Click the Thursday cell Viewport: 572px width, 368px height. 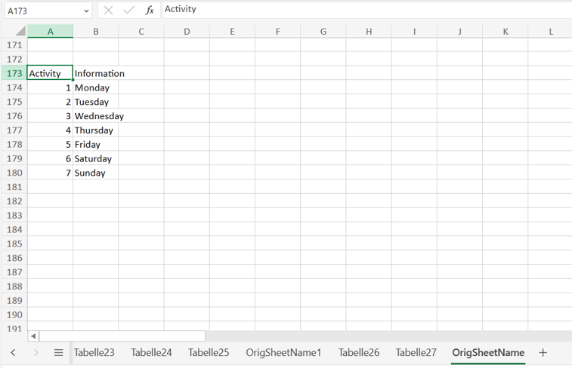(x=95, y=130)
